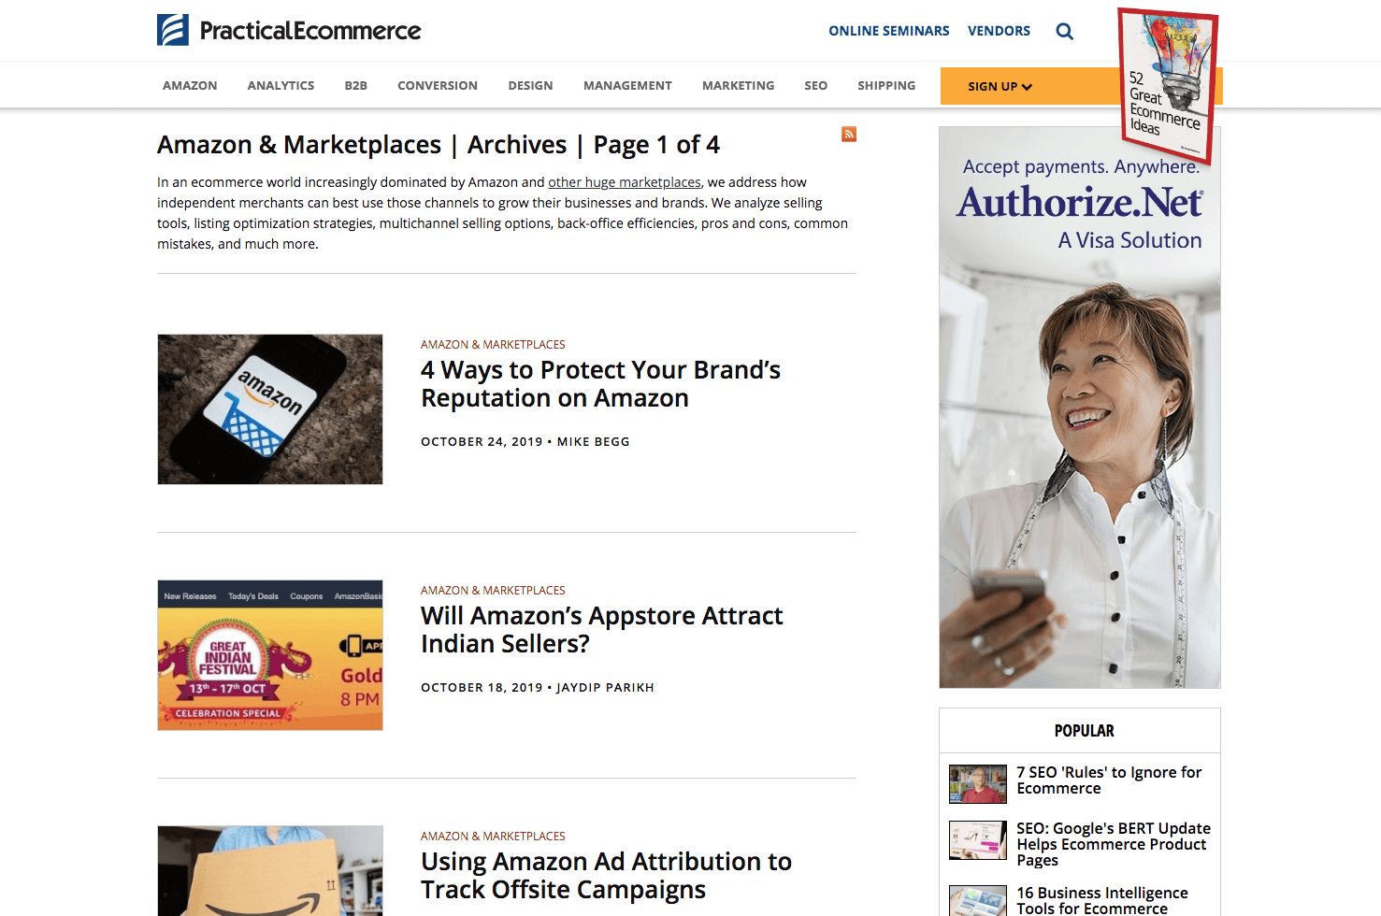Open the AMAZON menu item
1381x916 pixels.
(190, 85)
